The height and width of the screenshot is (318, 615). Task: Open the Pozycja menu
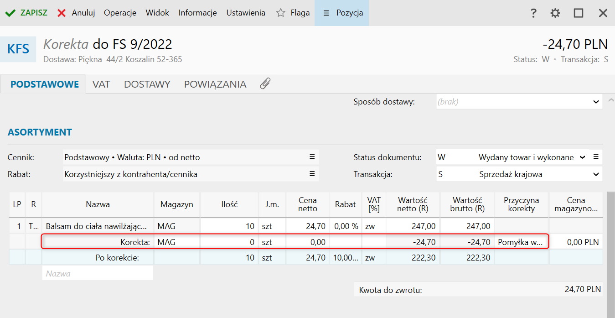click(x=342, y=13)
